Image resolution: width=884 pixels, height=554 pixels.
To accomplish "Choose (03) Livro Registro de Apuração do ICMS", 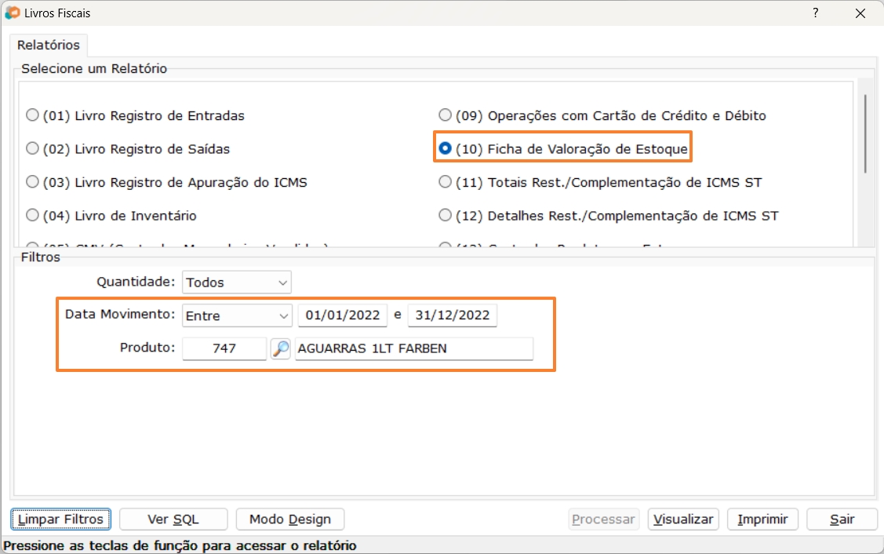I will point(32,182).
